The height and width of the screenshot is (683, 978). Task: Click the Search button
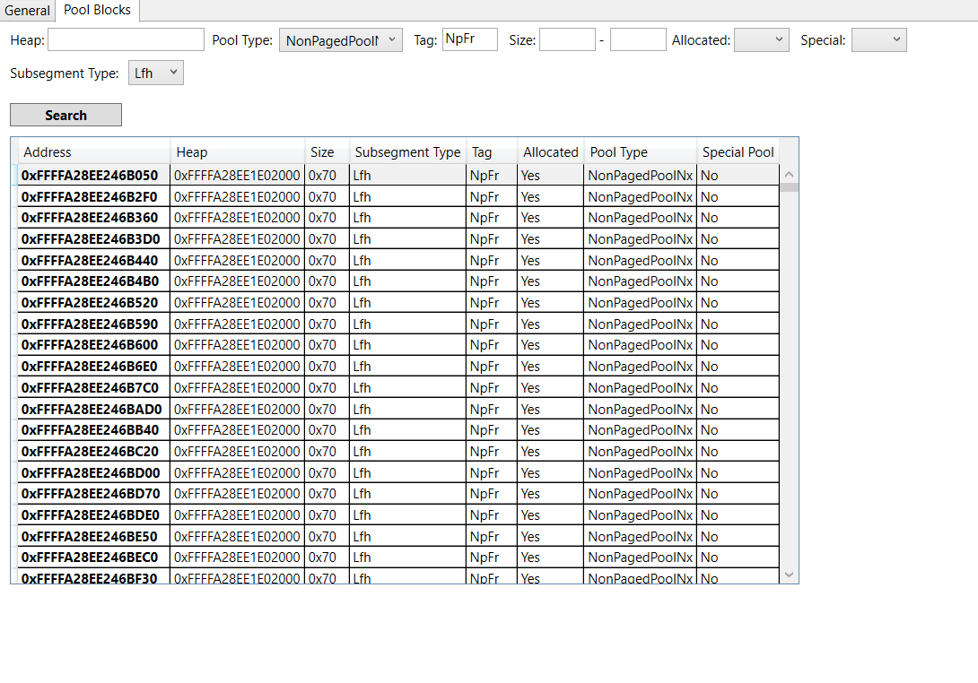coord(65,115)
